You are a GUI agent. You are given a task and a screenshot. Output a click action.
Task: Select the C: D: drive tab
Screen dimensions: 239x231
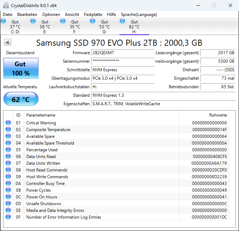tap(15, 27)
